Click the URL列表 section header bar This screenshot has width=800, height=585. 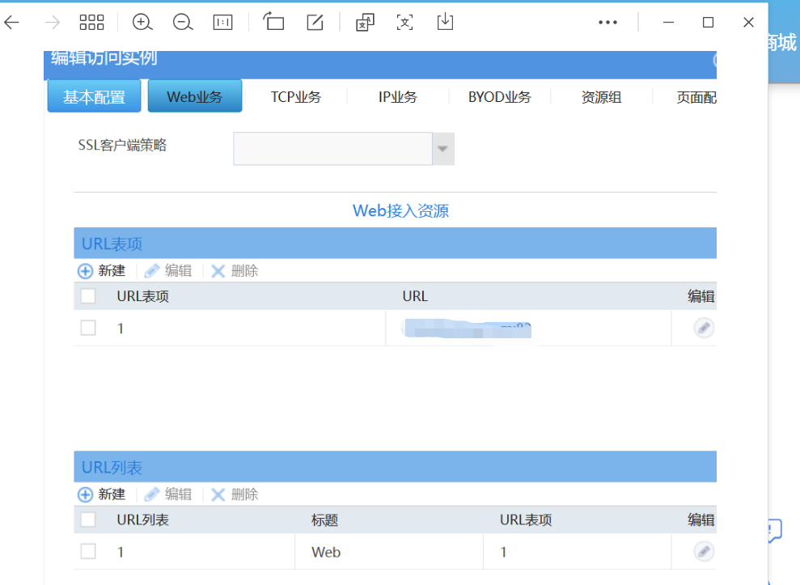(395, 467)
